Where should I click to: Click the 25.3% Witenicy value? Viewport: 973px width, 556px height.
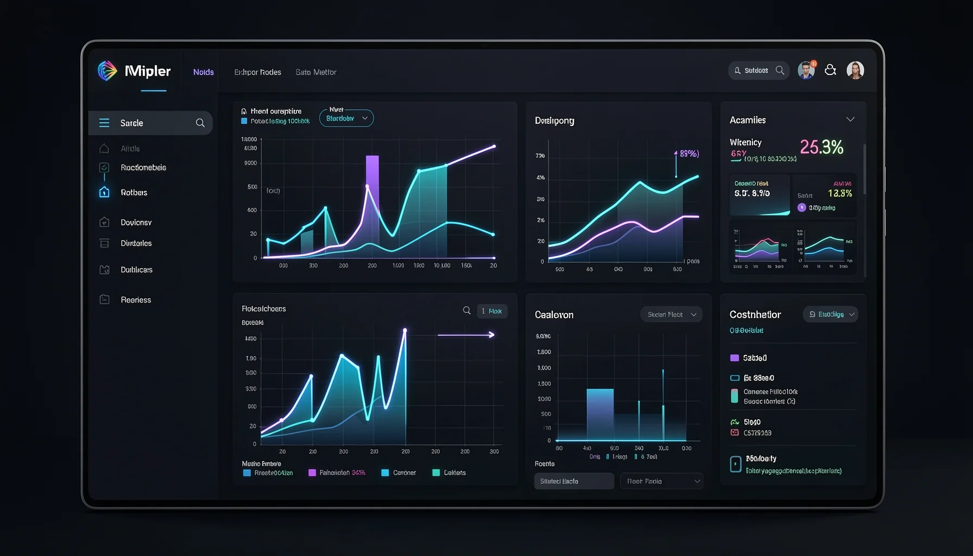(822, 147)
